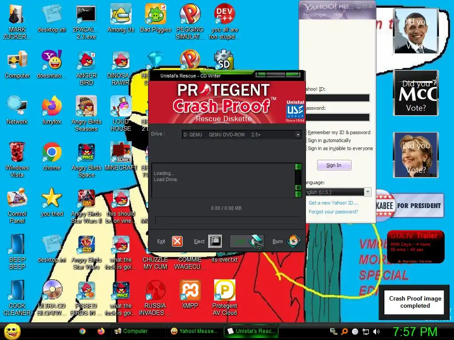Click the burn progress bar in CD Writer
The height and width of the screenshot is (340, 454).
click(x=227, y=220)
